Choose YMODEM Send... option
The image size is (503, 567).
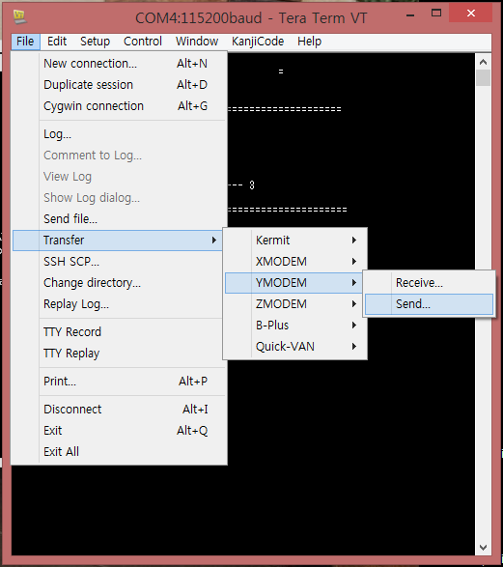tap(429, 304)
